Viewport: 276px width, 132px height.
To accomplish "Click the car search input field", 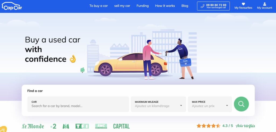I will point(78,104).
